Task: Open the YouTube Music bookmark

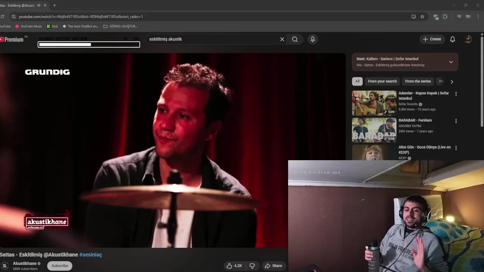Action: pos(29,26)
